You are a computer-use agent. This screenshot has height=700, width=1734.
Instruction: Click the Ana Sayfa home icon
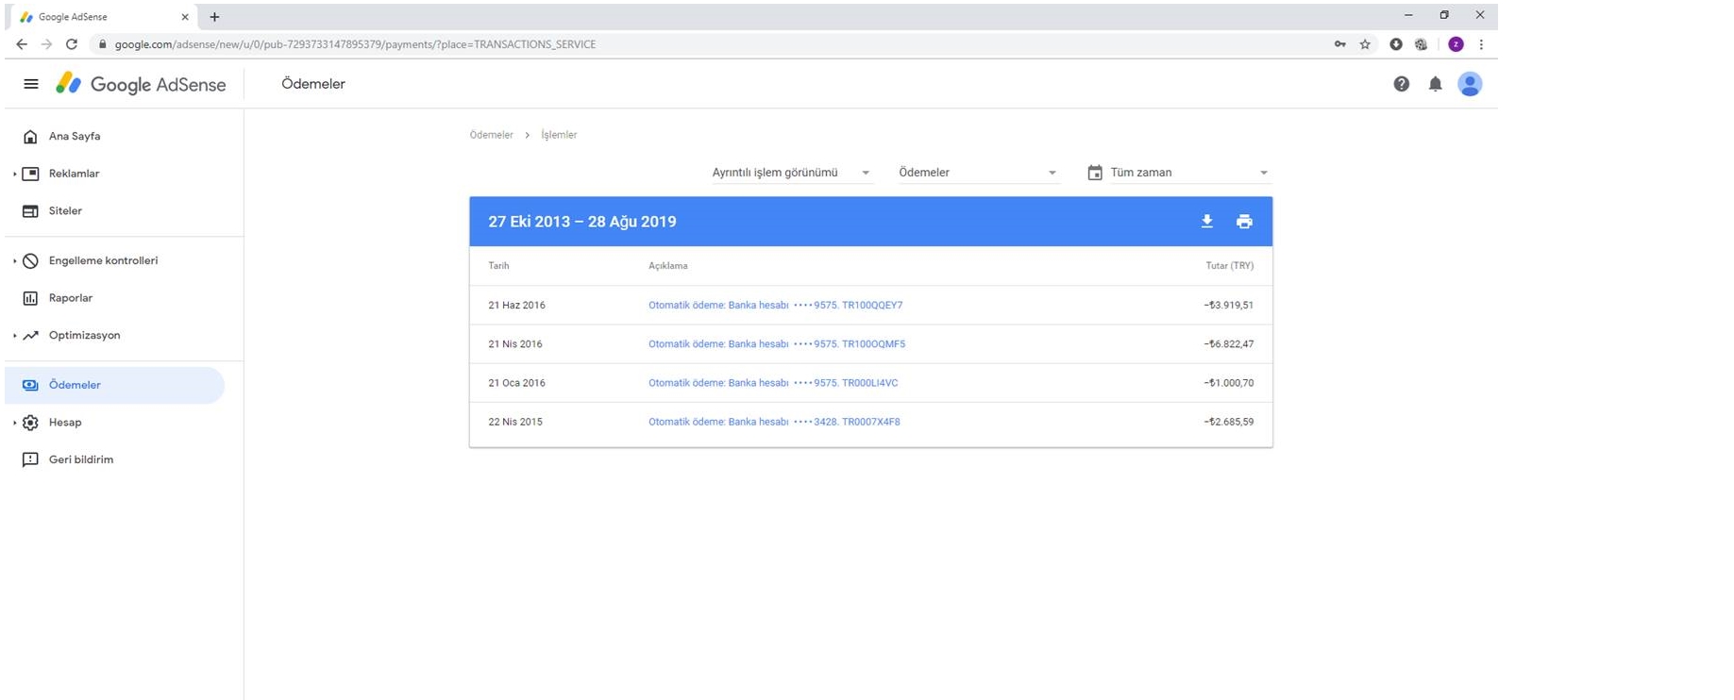tap(30, 137)
